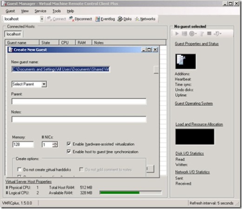Click the New guest name path field
Image resolution: width=242 pixels, height=209 pixels.
(x=61, y=69)
